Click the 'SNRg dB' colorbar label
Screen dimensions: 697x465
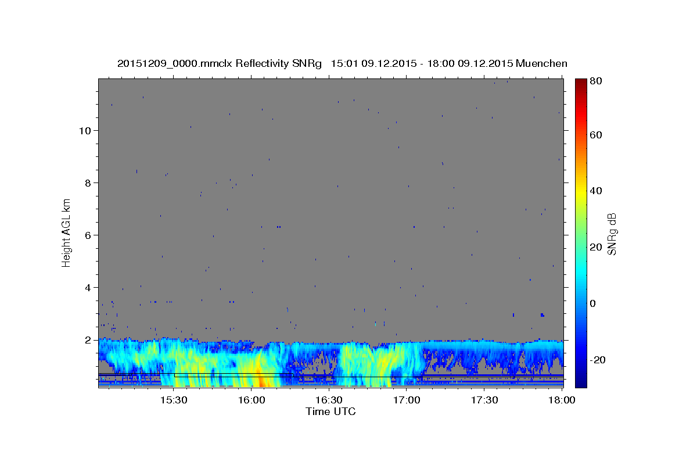[x=612, y=234]
